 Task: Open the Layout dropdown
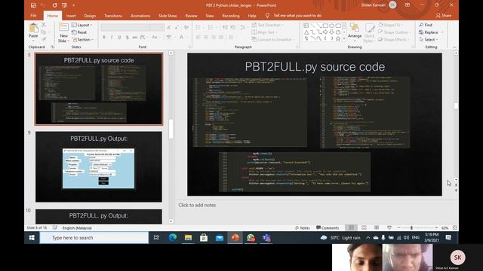(82, 25)
